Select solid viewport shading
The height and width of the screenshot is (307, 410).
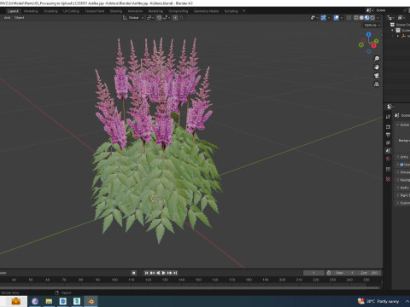(x=361, y=18)
